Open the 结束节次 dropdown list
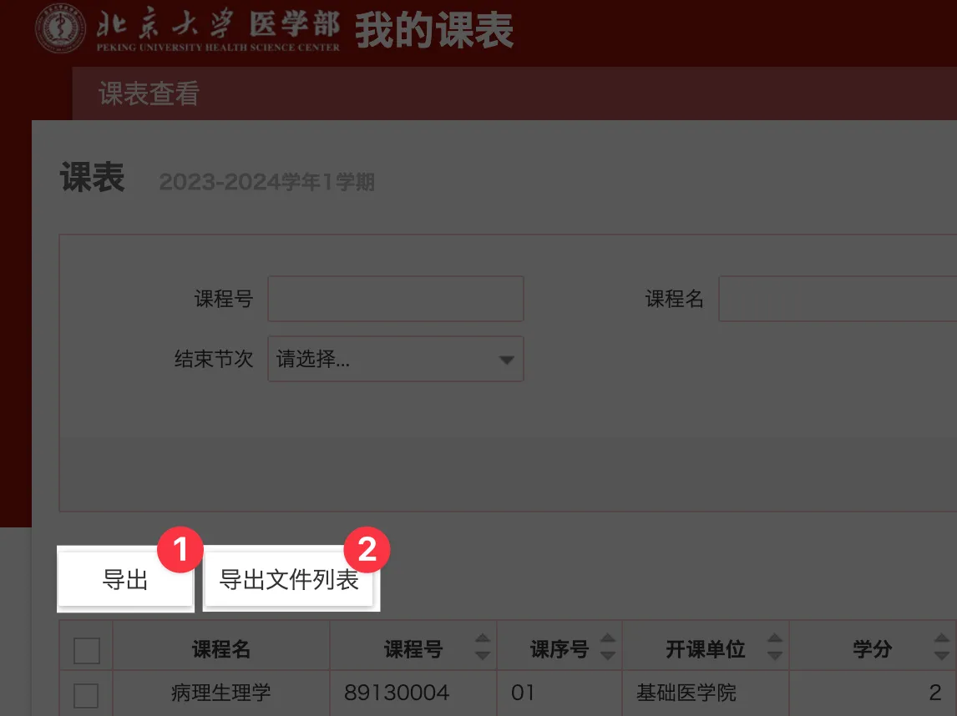 pos(396,359)
